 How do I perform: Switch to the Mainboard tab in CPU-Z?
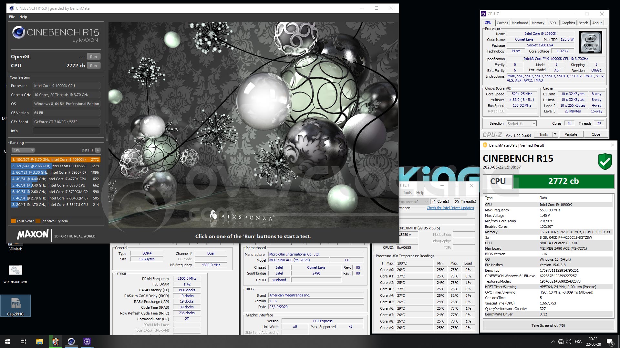[520, 23]
